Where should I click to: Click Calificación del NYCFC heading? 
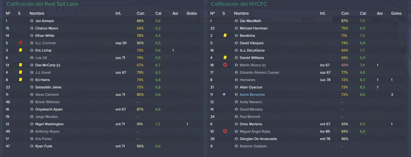pyautogui.click(x=239, y=4)
